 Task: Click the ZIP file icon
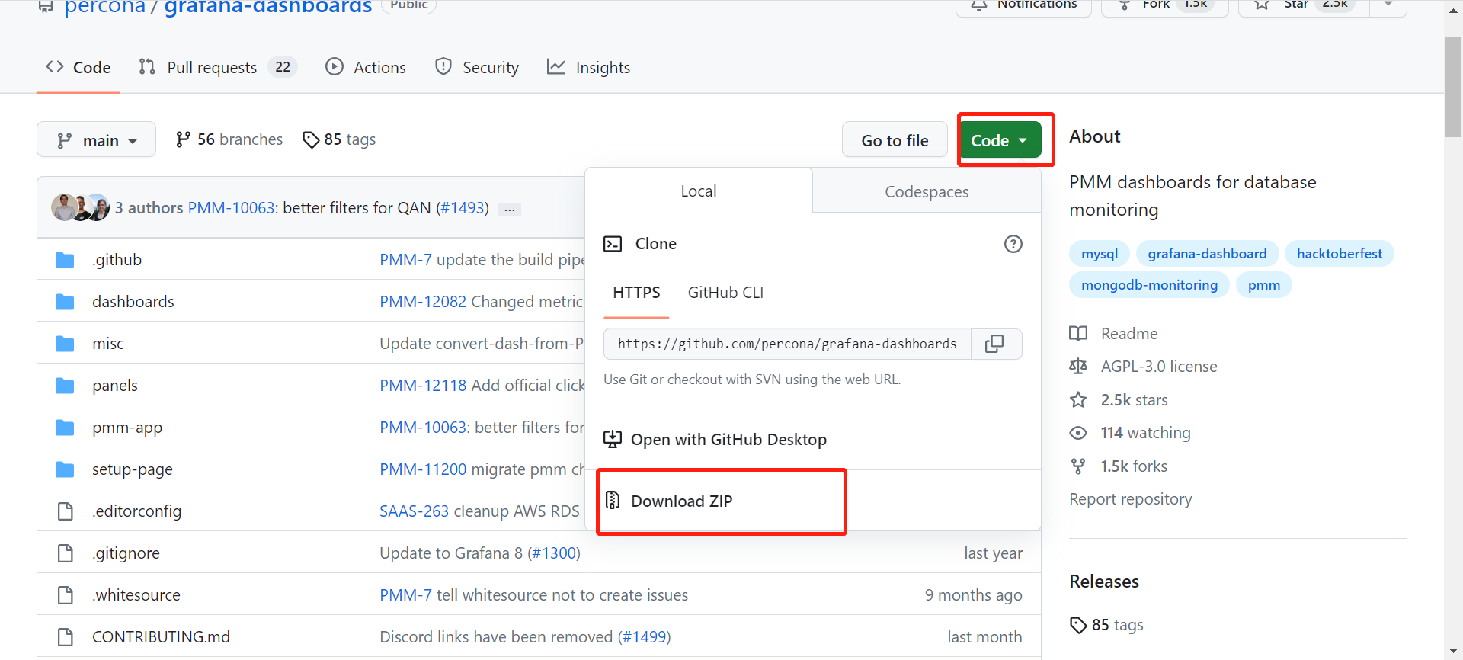point(613,500)
